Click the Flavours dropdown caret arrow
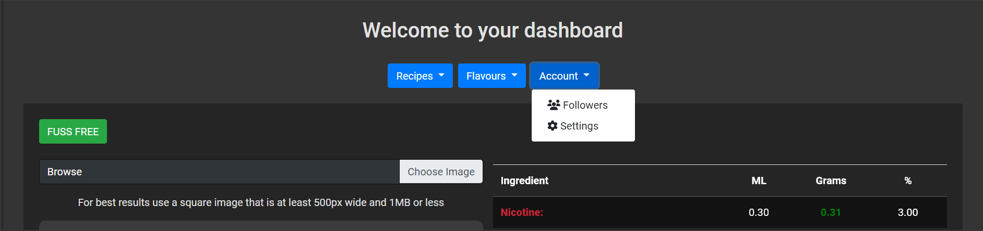The width and height of the screenshot is (983, 231). 514,75
